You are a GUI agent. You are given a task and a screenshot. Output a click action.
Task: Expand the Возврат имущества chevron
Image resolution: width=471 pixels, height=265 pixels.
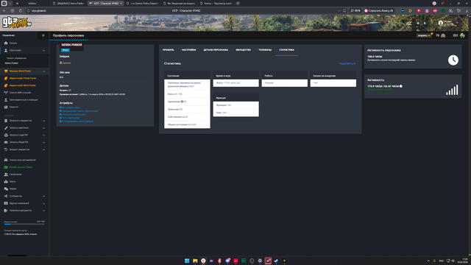[x=44, y=149]
